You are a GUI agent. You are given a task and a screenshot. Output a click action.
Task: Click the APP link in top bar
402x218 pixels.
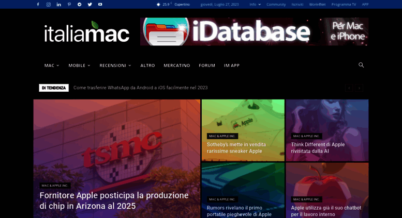(x=365, y=4)
